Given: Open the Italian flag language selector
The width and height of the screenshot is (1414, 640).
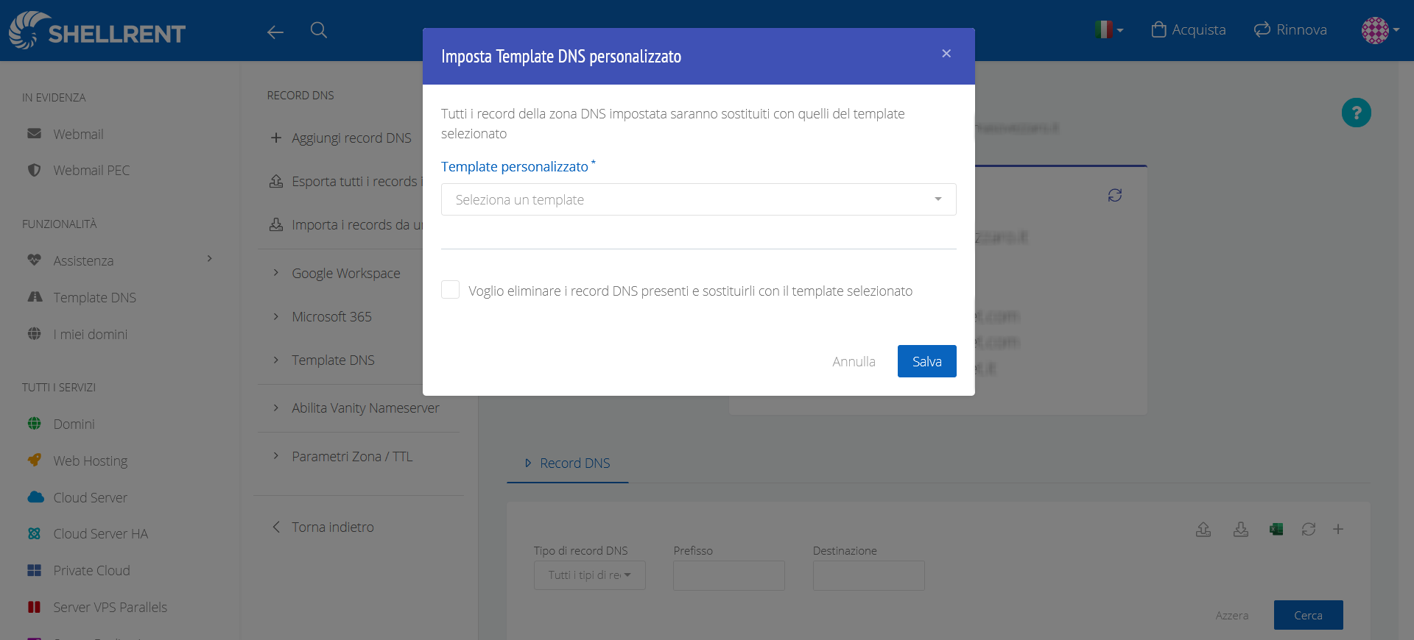Looking at the screenshot, I should tap(1108, 30).
